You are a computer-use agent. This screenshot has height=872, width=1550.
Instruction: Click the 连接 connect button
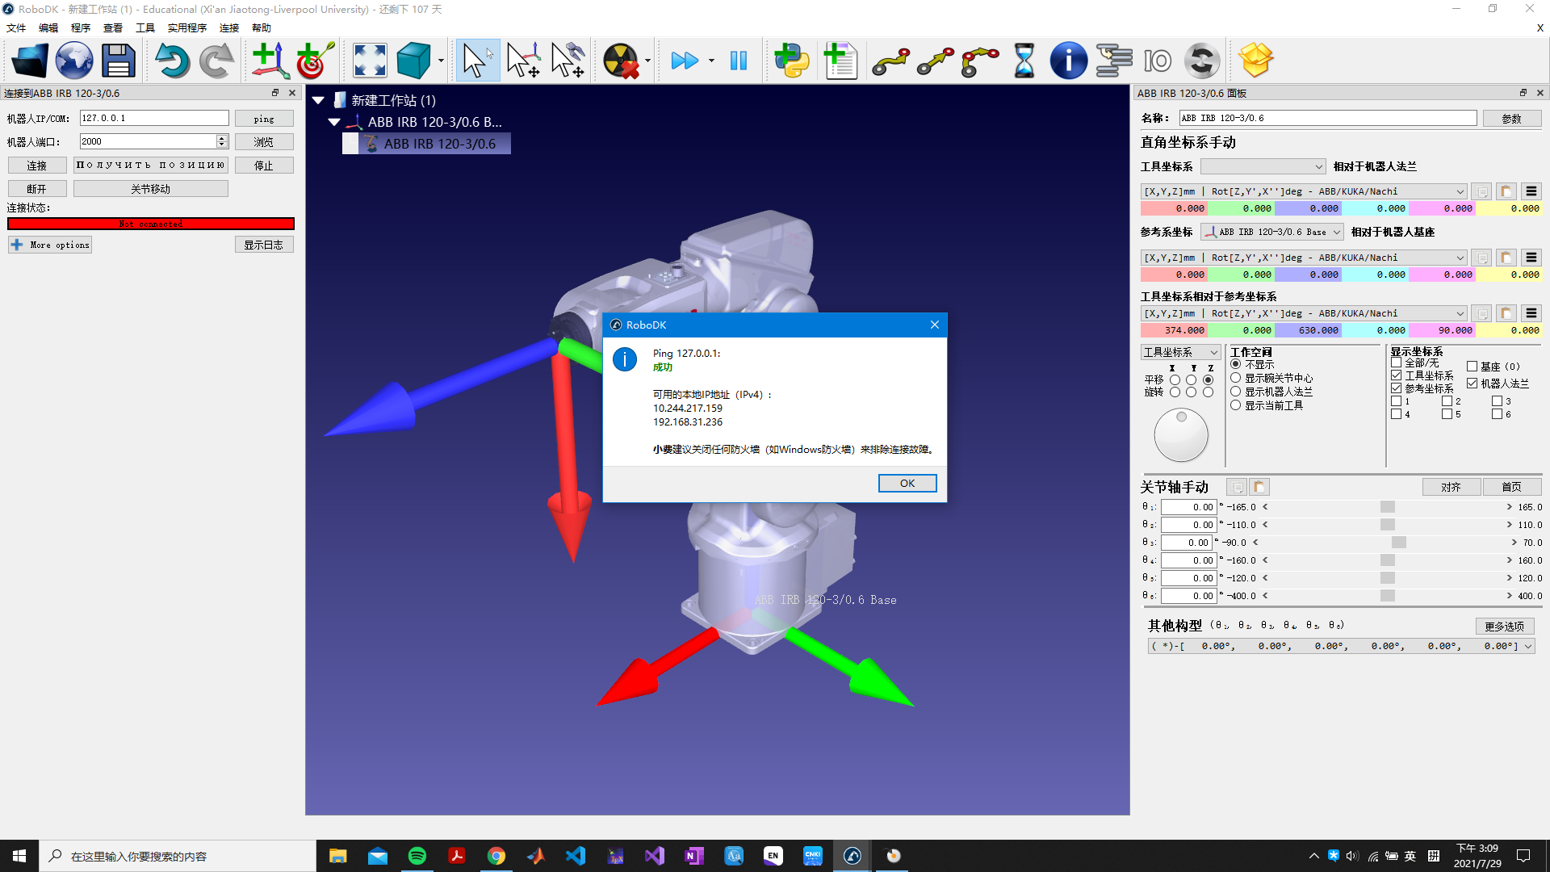[37, 166]
